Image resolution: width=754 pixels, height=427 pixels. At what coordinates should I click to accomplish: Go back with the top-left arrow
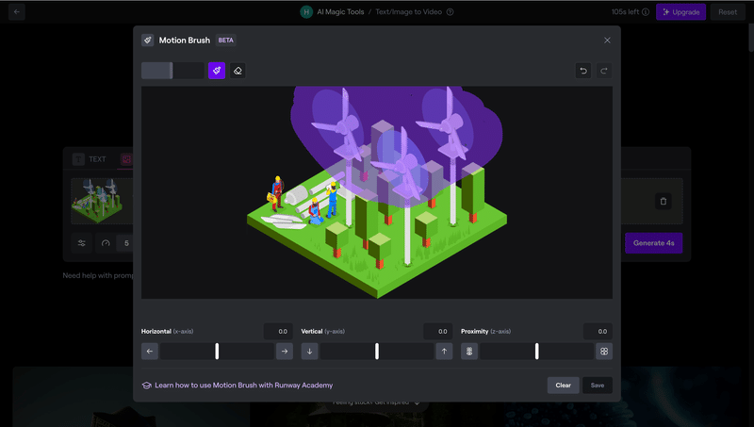[17, 12]
